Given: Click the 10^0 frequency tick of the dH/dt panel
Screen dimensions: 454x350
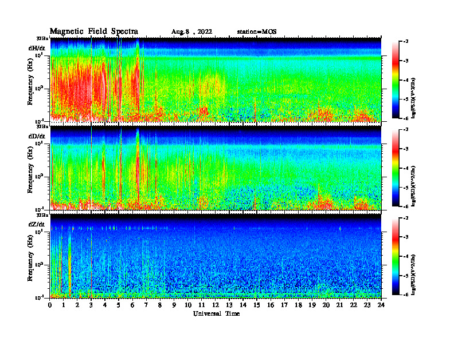Looking at the screenshot, I should point(39,89).
